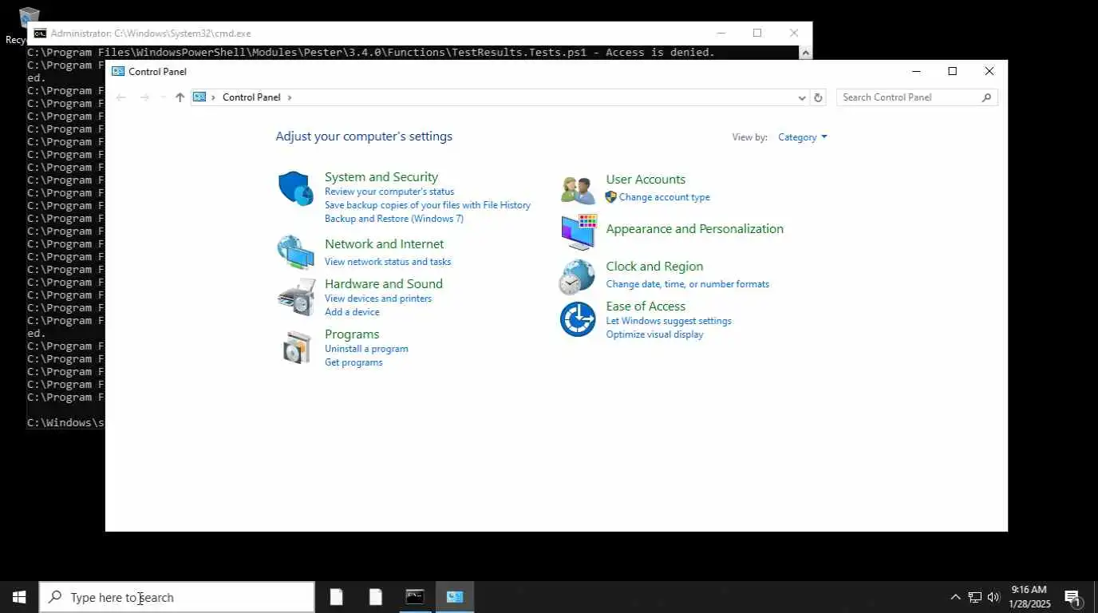Viewport: 1098px width, 613px height.
Task: Switch to the Command Prompt taskbar icon
Action: pos(415,597)
